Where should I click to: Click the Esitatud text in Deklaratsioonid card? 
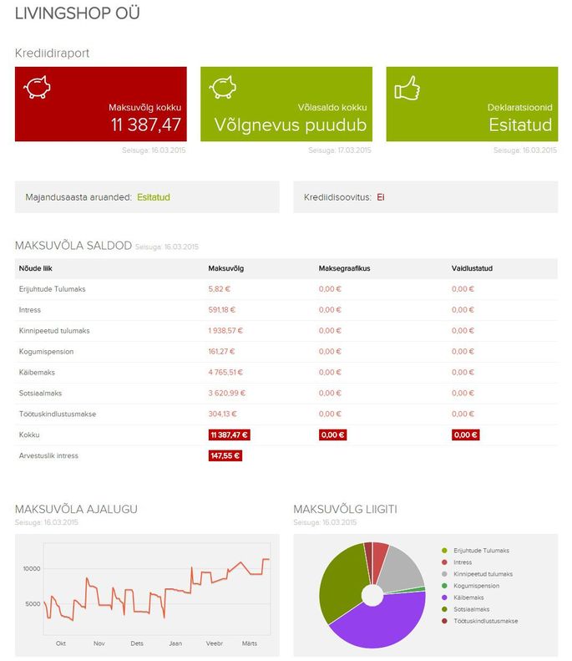pos(520,125)
